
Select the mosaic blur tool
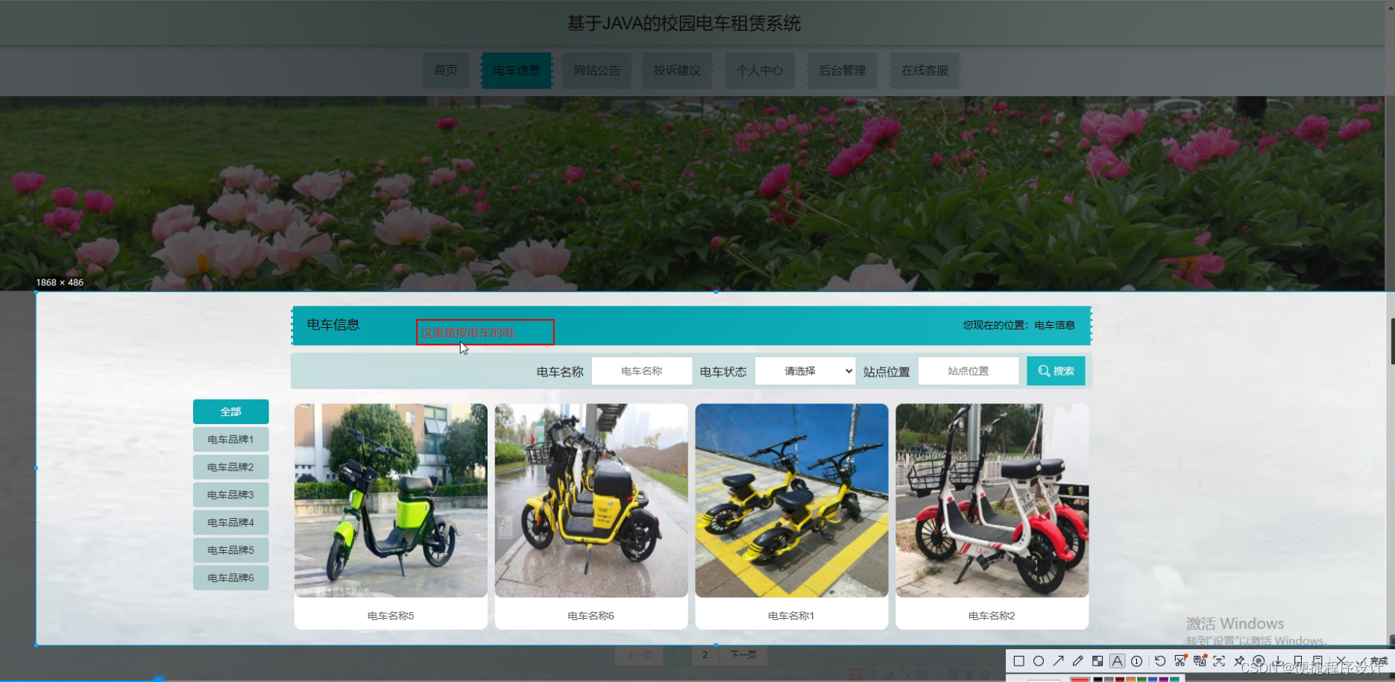pos(1097,661)
